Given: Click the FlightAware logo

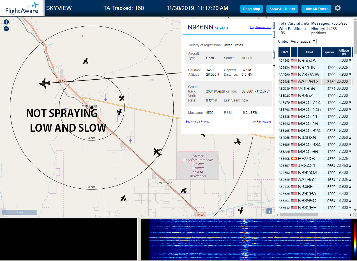Looking at the screenshot, I should click(22, 8).
